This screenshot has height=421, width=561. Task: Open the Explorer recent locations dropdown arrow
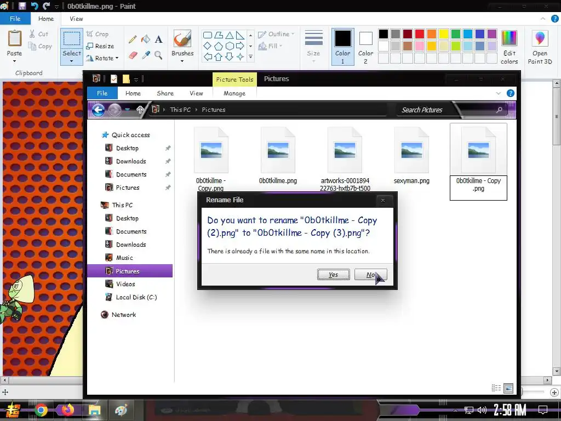tap(128, 110)
